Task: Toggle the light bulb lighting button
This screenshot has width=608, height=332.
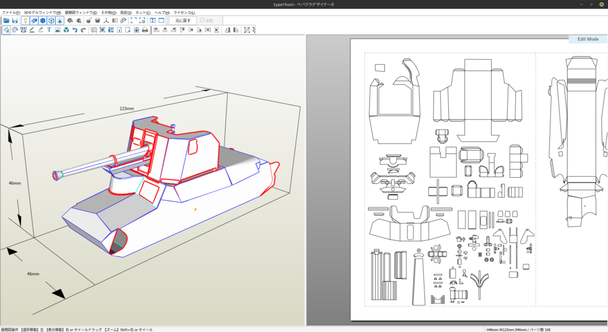Action: 25,20
